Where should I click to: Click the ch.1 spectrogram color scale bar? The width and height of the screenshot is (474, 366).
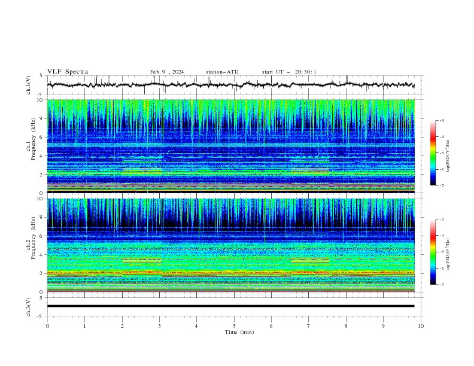click(433, 153)
